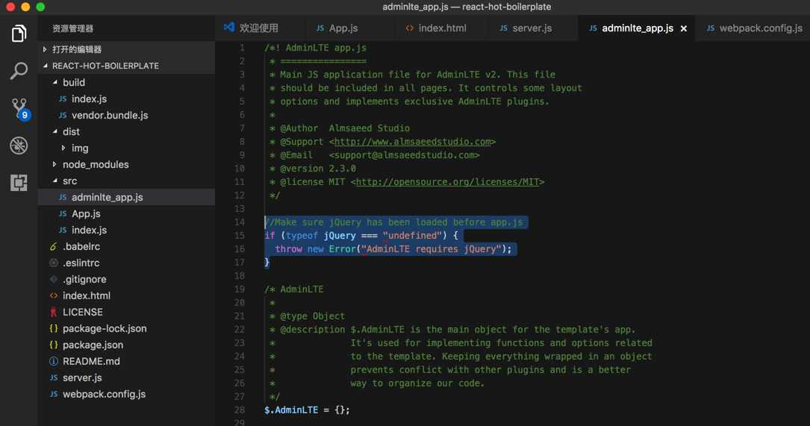Expand the img folder under dist
Image resolution: width=810 pixels, height=426 pixels.
coord(79,148)
